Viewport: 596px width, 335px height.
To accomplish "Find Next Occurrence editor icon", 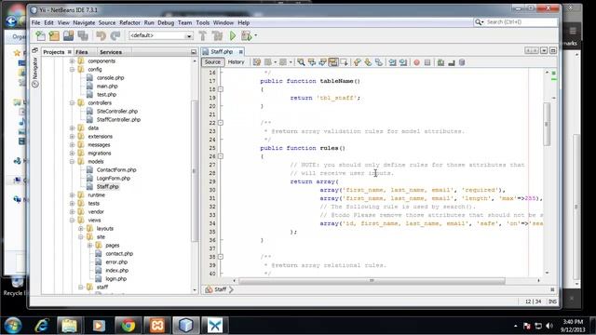I will coord(322,62).
